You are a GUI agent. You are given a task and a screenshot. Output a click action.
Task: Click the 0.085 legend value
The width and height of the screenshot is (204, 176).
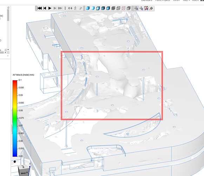pyautogui.click(x=21, y=103)
